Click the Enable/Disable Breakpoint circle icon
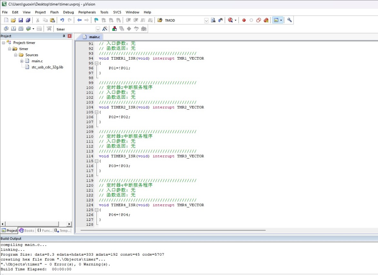Screen dimensions: 378x275 point(251,20)
